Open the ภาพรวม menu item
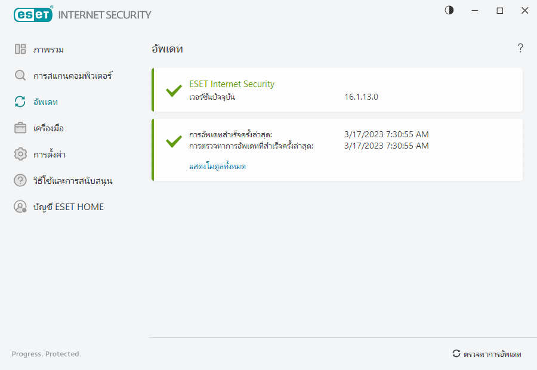This screenshot has width=537, height=370. tap(48, 50)
